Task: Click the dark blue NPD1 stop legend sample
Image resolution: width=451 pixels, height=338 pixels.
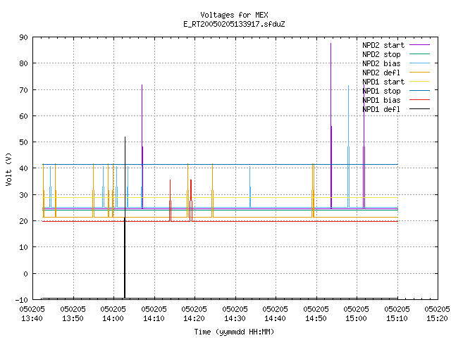Action: pyautogui.click(x=419, y=91)
